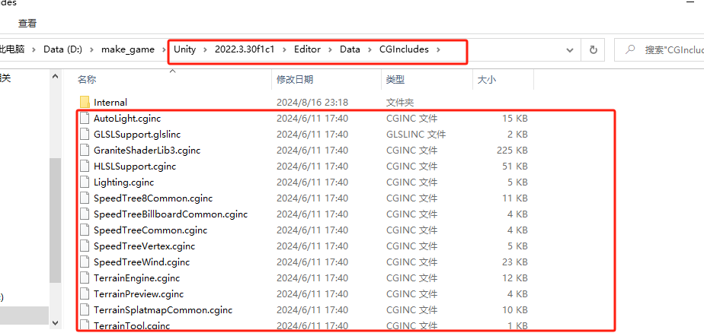Viewport: 704px width, 333px height.
Task: Go to Editor folder in breadcrumb
Action: (308, 49)
